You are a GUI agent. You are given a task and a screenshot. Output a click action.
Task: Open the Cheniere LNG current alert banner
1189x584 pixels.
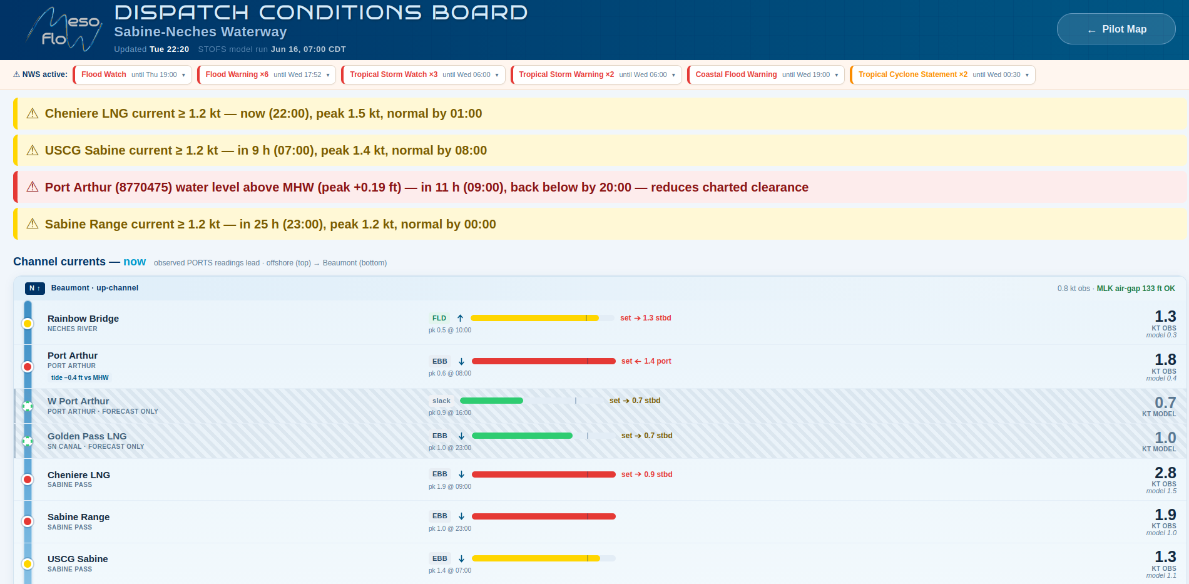600,113
